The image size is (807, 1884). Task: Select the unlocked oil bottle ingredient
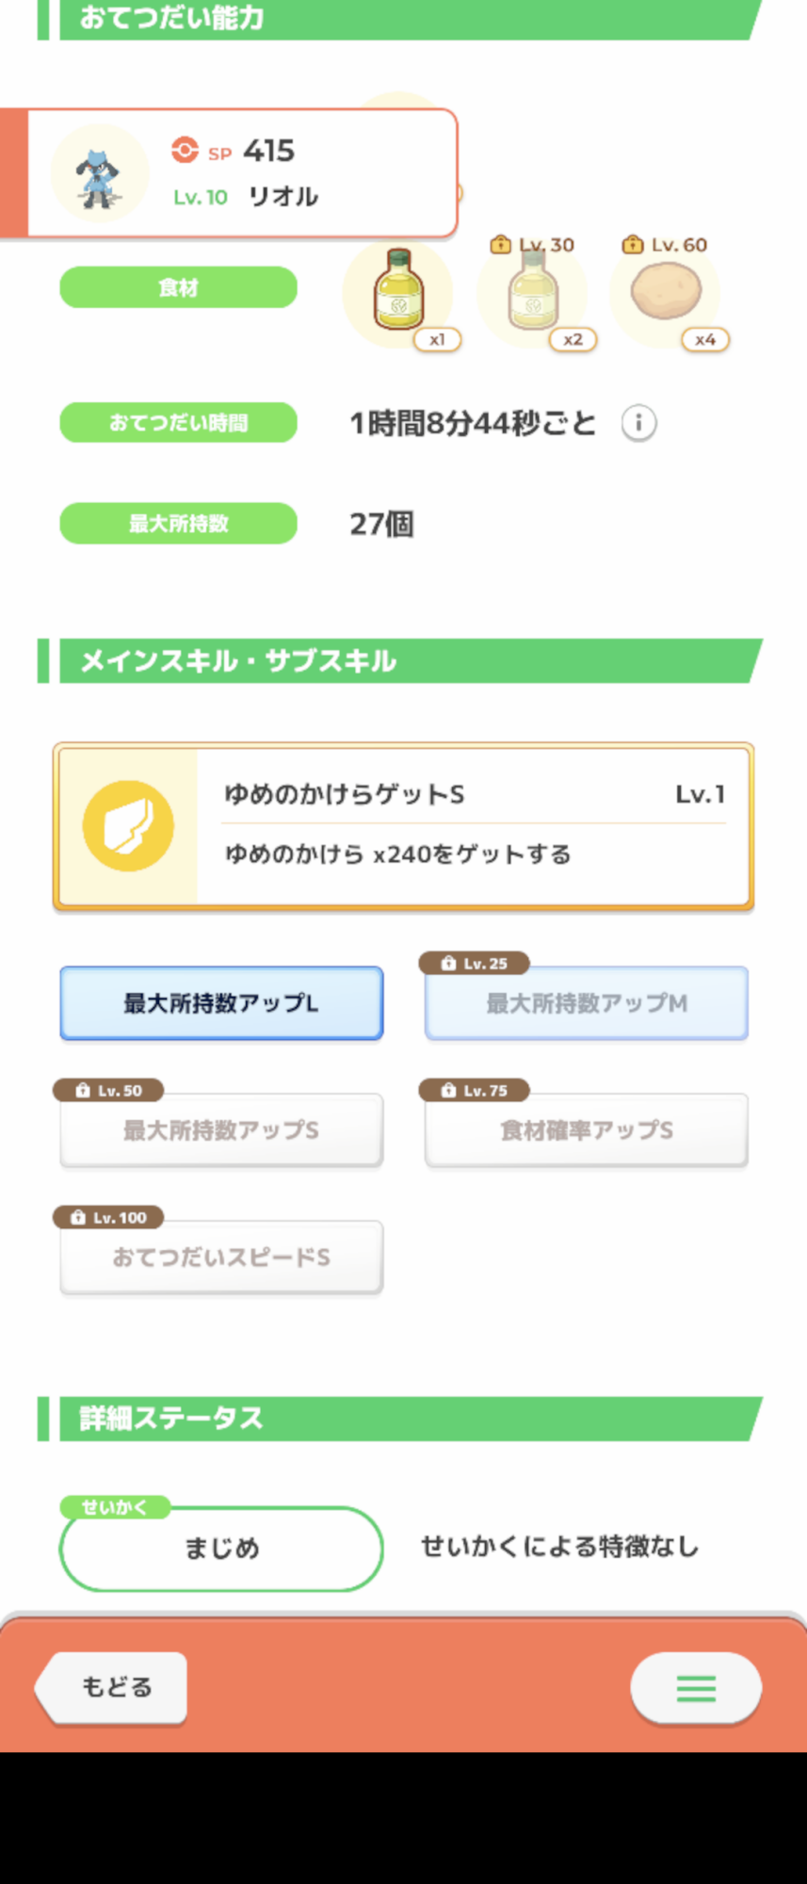(398, 294)
